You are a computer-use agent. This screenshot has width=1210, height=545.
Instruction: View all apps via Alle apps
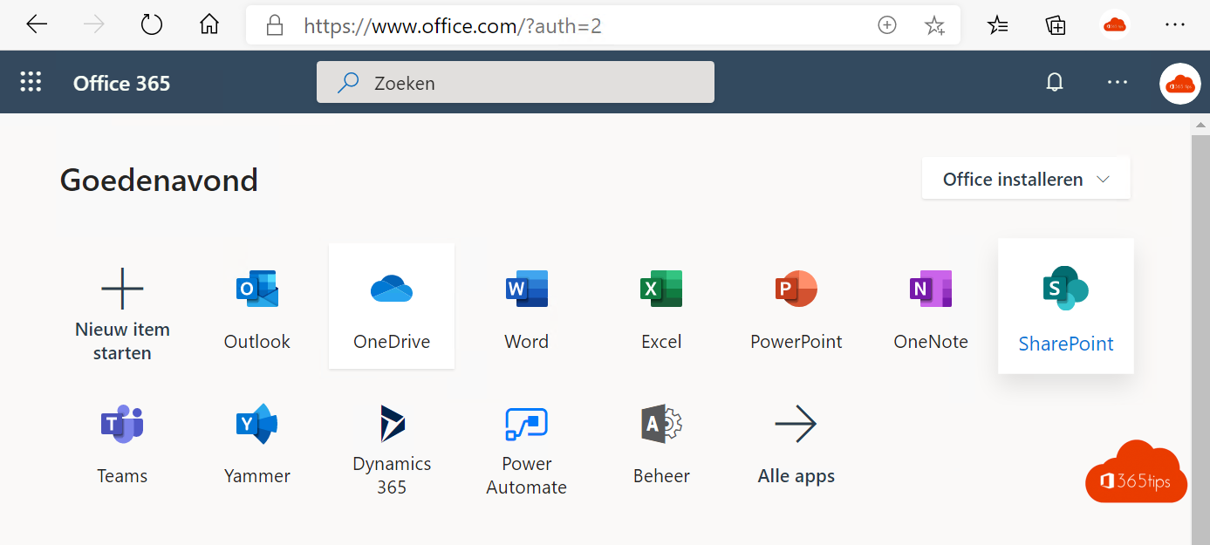796,440
